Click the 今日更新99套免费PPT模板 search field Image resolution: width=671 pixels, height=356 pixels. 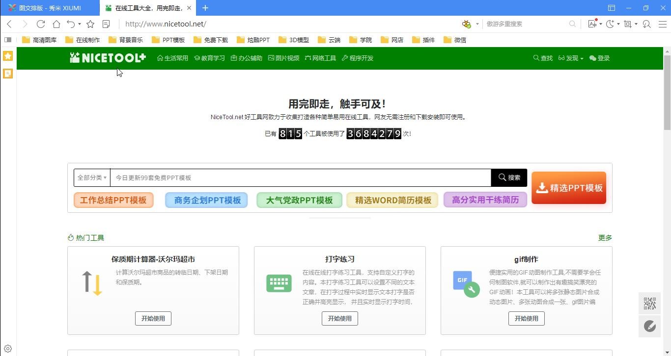[x=300, y=178]
